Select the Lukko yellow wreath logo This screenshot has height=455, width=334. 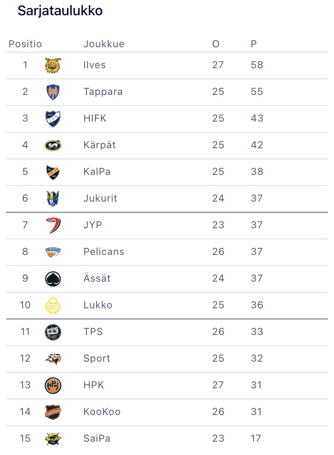[53, 305]
